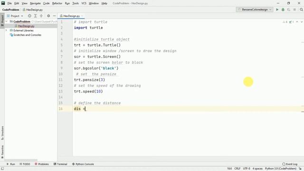Start debugging with the bug icon
Viewport: 304px width, 171px height.
283,9
